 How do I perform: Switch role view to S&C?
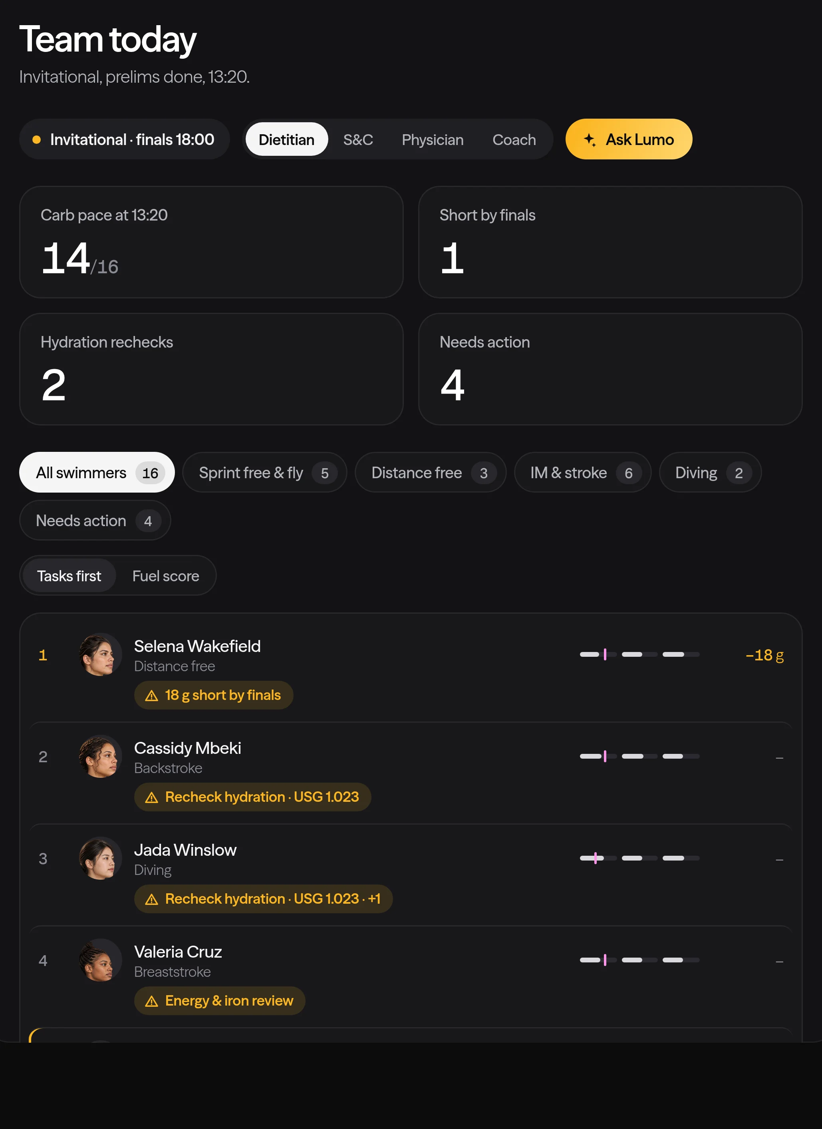358,139
